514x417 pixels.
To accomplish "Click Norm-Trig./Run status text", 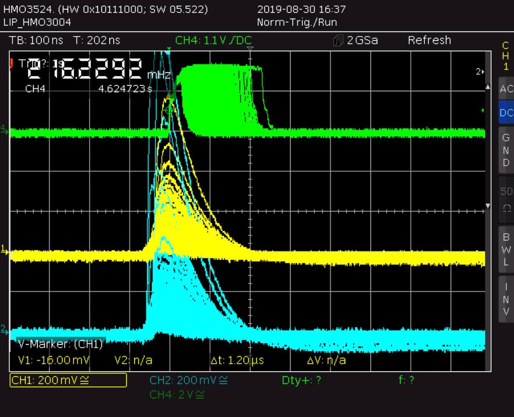I will coord(297,22).
